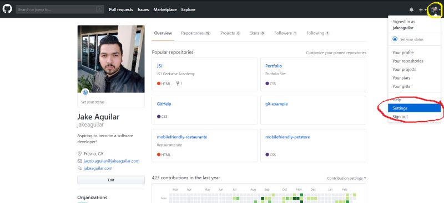444x203 pixels.
Task: Open the Followers tab
Action: (286, 33)
